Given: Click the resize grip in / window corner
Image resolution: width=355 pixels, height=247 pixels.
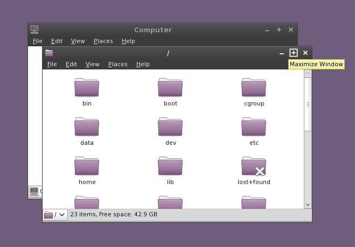Looking at the screenshot, I should point(309,217).
